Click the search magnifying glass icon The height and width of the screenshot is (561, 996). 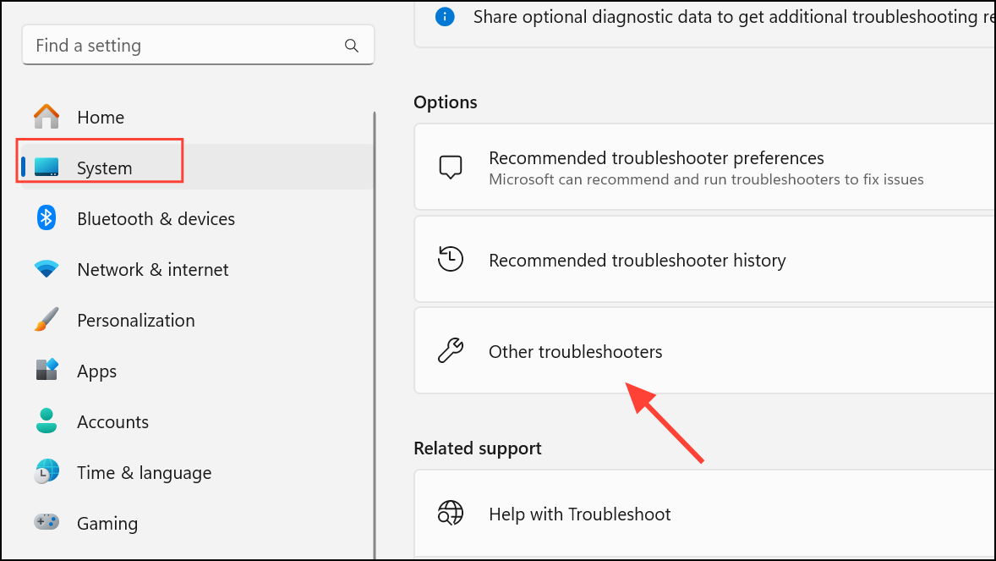pos(351,45)
